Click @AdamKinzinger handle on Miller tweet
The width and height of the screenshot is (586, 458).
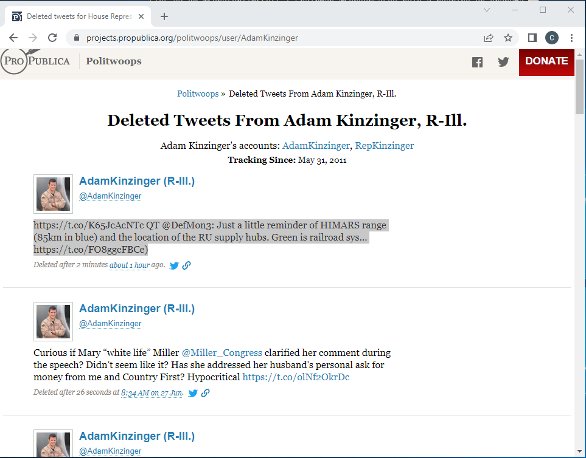[x=110, y=323]
